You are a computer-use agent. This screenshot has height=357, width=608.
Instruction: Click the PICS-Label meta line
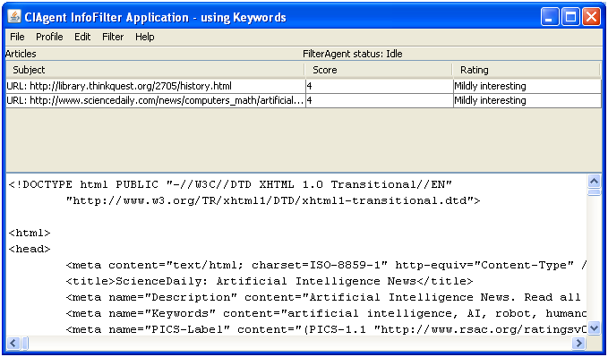[326, 329]
